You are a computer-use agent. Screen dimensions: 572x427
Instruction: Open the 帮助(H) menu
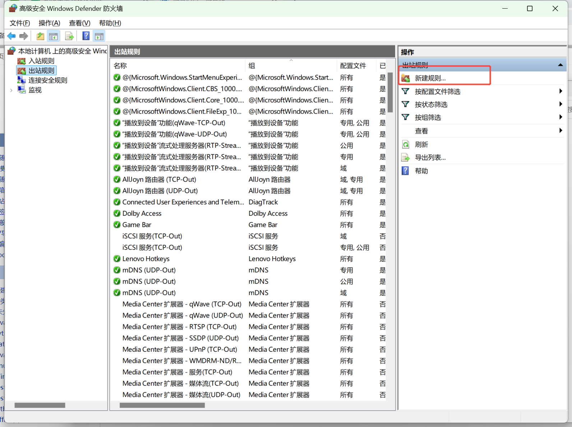[110, 23]
